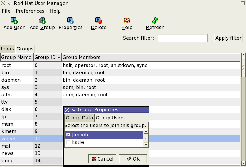
Task: Open the Preferences menu
Action: 30,11
